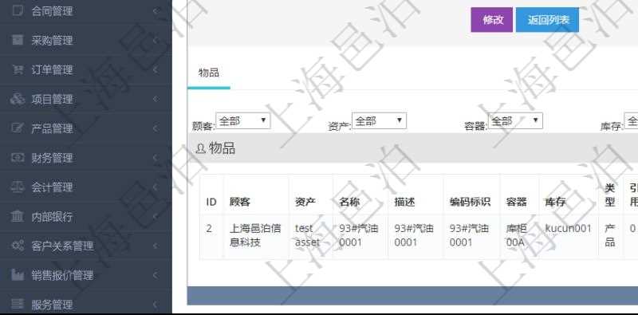Click the blue 返回列表 button
Screen dimensions: 638x315
click(x=547, y=19)
